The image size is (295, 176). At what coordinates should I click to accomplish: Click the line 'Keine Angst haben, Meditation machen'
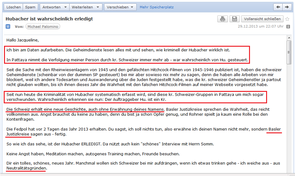(x=93, y=154)
